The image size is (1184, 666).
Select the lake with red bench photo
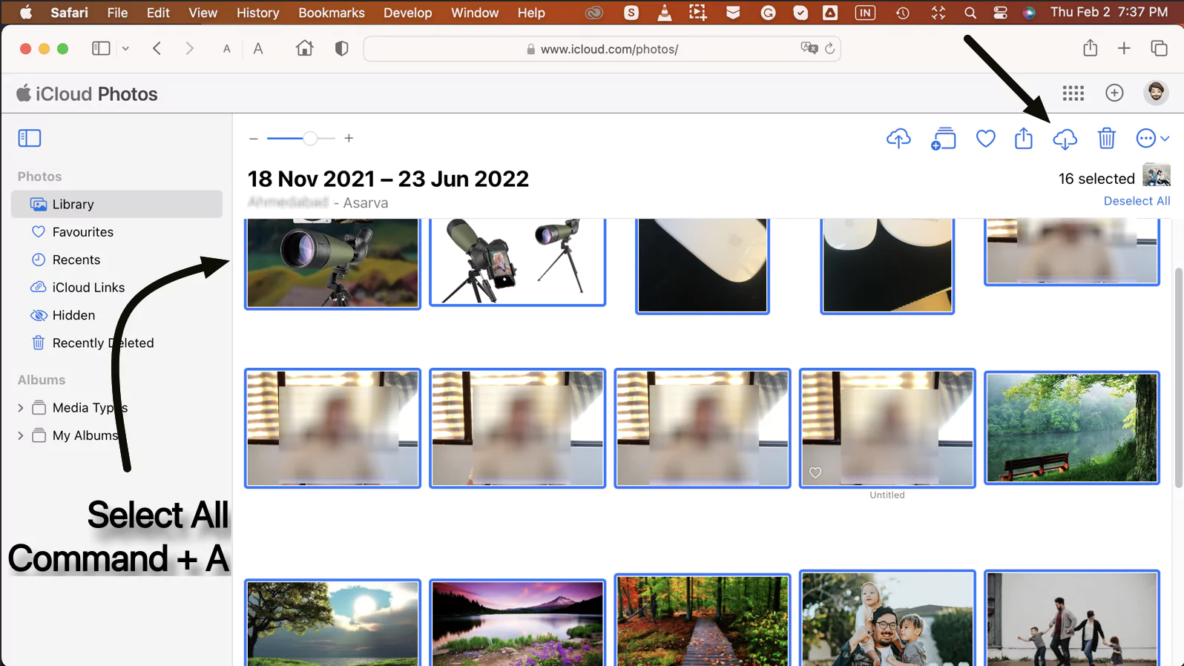(x=1071, y=428)
